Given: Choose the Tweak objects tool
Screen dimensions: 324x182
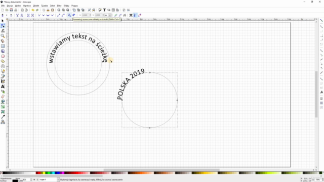Looking at the screenshot, I should [3, 31].
